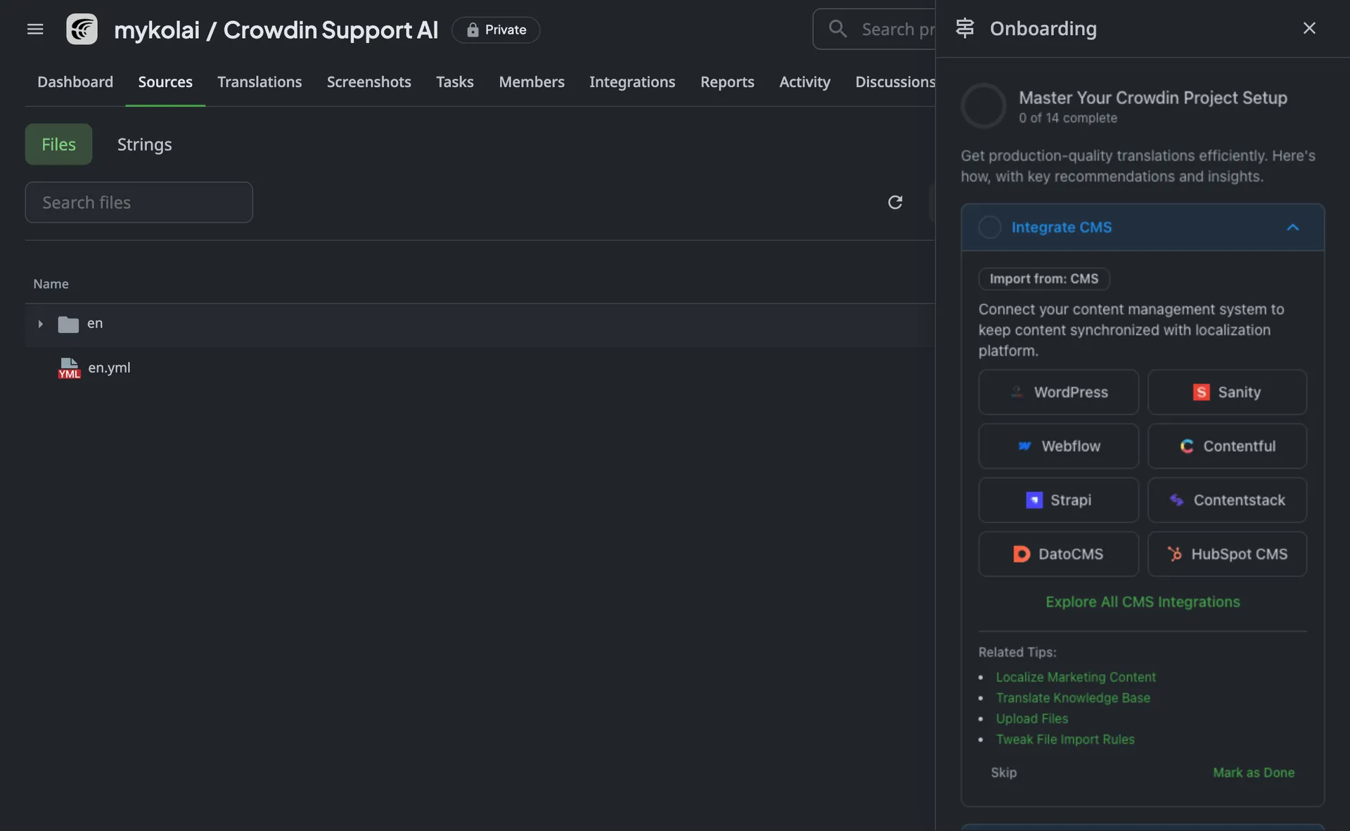
Task: Focus the Search projects field
Action: tap(874, 29)
